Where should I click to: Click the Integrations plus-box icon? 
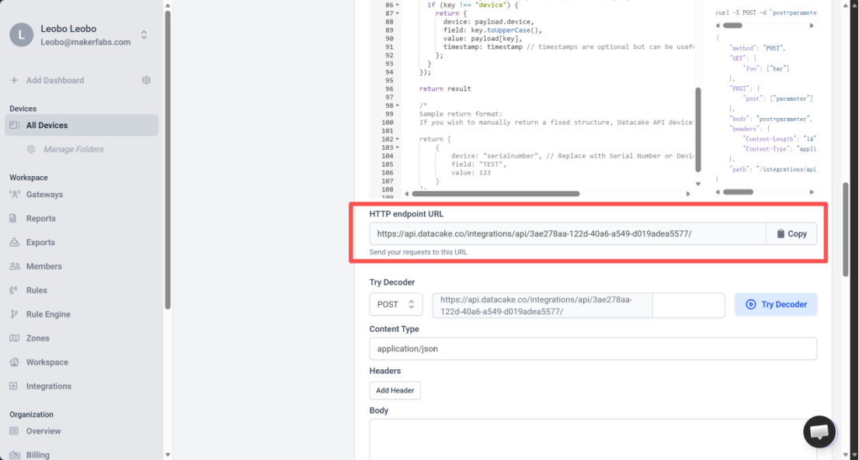point(14,386)
